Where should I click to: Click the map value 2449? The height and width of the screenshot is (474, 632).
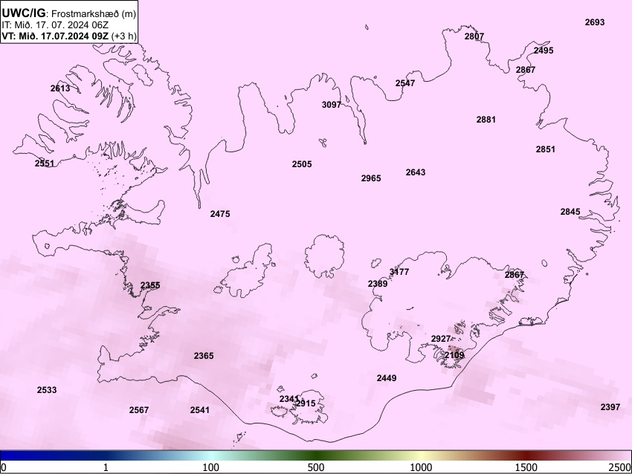tap(387, 377)
